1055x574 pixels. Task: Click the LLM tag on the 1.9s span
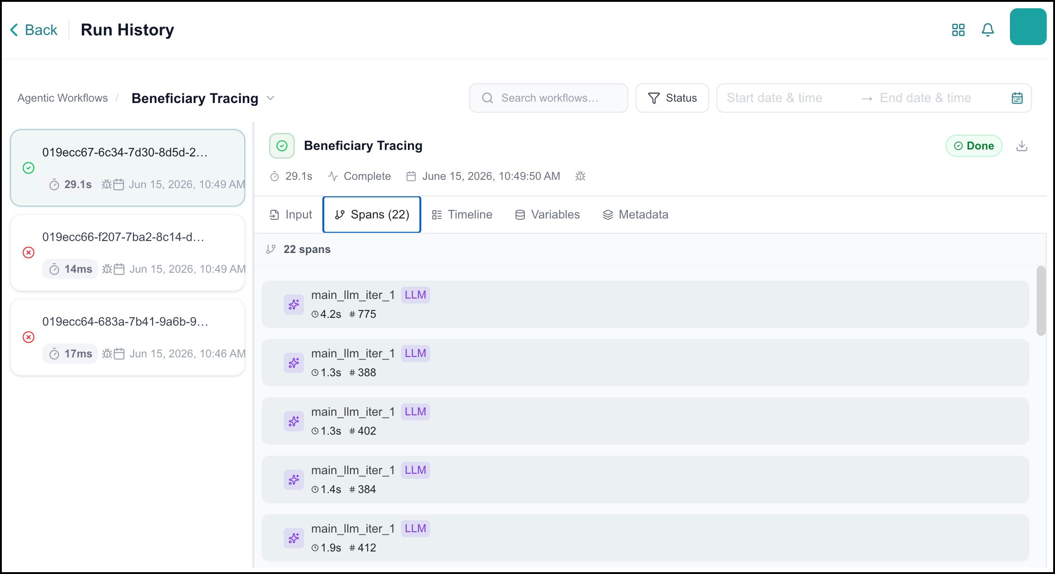tap(415, 528)
